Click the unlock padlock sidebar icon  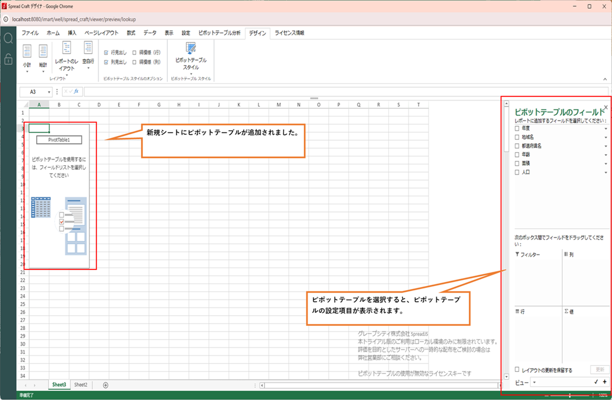(8, 59)
